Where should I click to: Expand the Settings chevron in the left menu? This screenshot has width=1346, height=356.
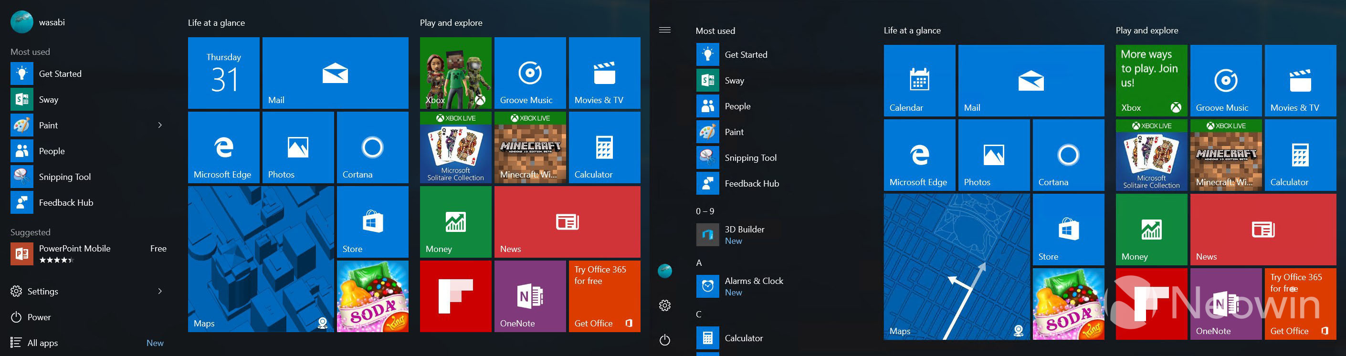[160, 291]
